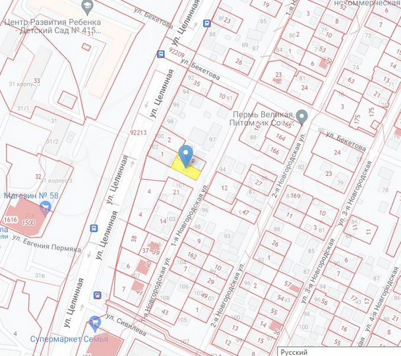Click the blue location pin marker

pyautogui.click(x=186, y=155)
